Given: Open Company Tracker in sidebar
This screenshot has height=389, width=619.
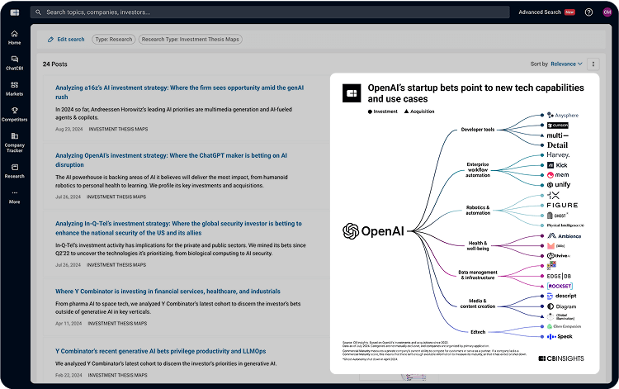Looking at the screenshot, I should pos(14,142).
